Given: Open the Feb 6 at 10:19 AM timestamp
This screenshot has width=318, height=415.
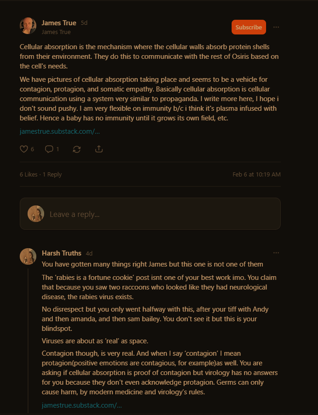Looking at the screenshot, I should pos(256,175).
